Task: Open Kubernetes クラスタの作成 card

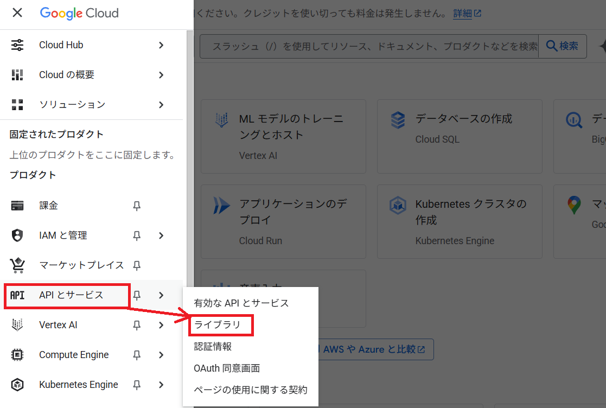Action: coord(460,222)
